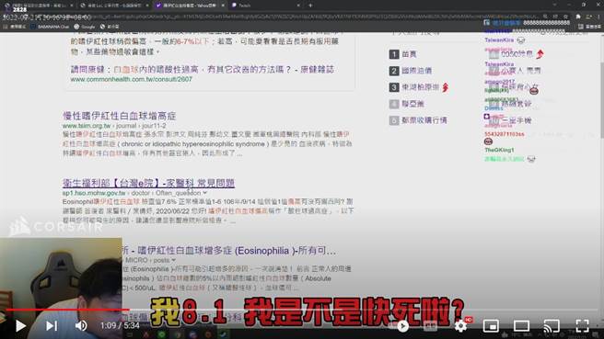This screenshot has width=604, height=339.
Task: Select trending search item number 5
Action: pos(418,120)
